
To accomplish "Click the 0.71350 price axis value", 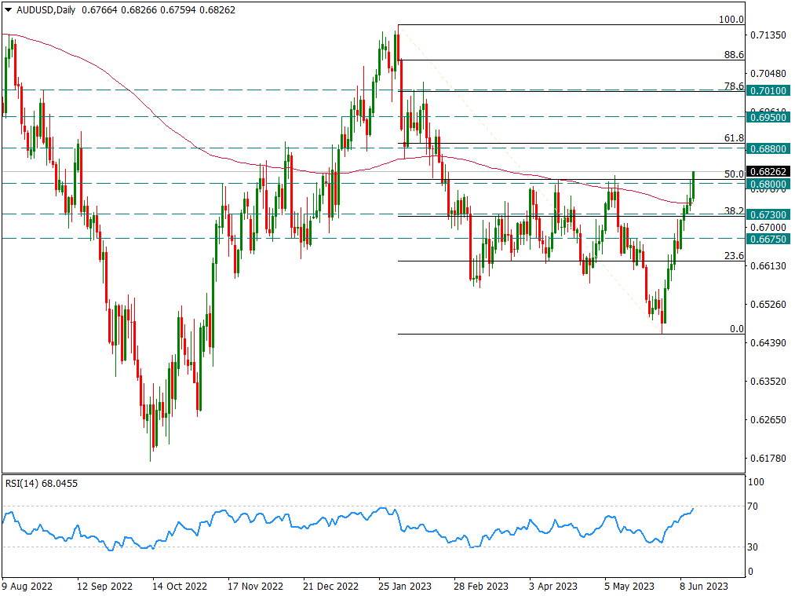I will click(x=768, y=35).
